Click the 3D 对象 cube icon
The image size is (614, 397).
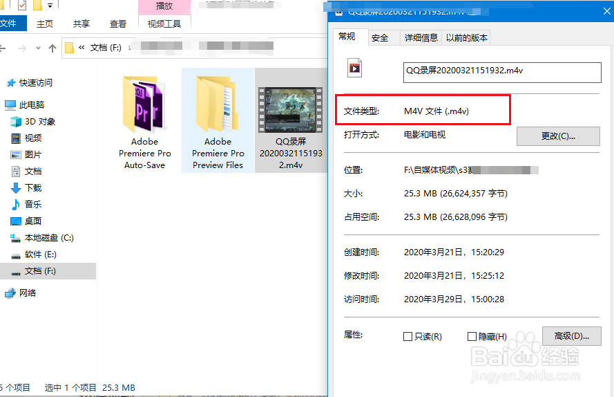coord(16,122)
